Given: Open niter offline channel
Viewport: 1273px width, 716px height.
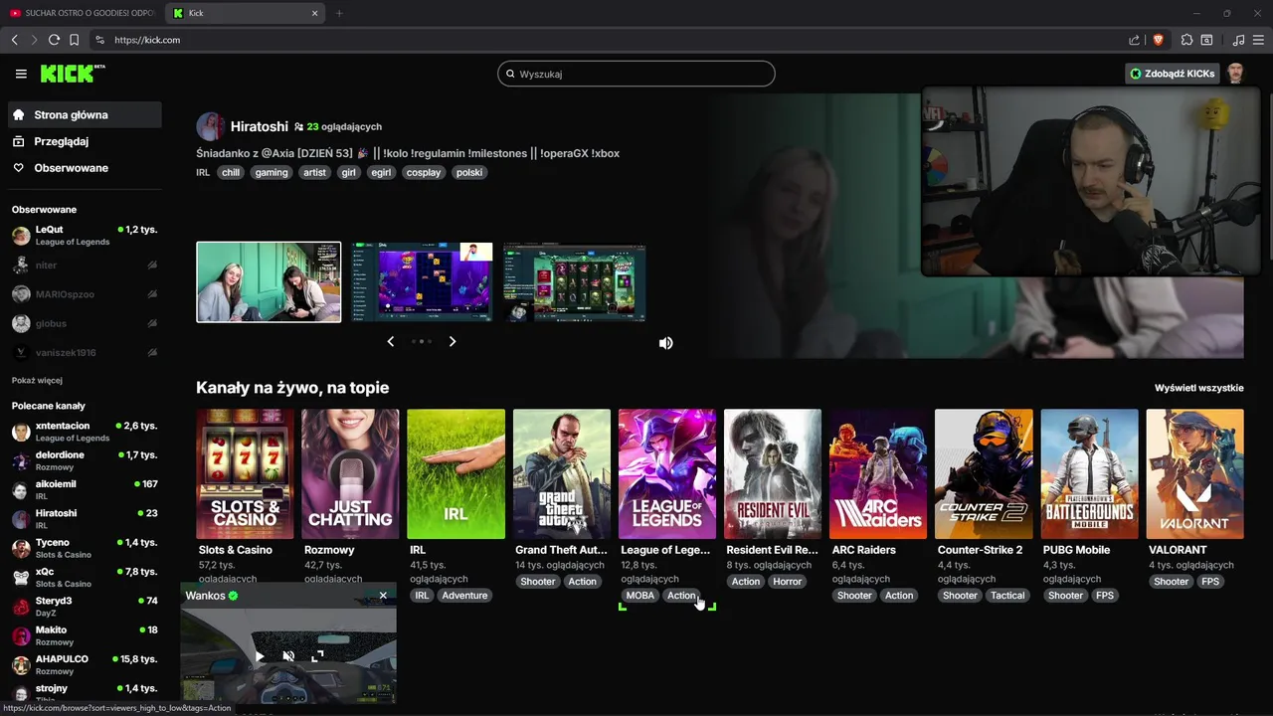Looking at the screenshot, I should (x=85, y=266).
